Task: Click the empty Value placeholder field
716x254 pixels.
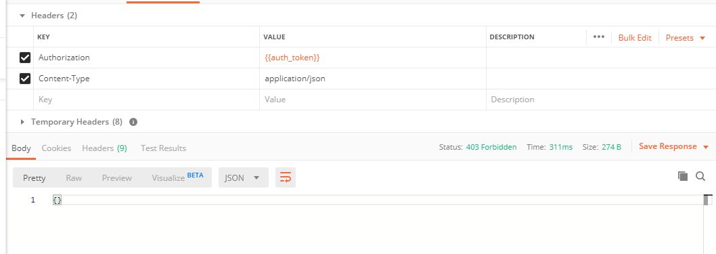Action: point(373,100)
